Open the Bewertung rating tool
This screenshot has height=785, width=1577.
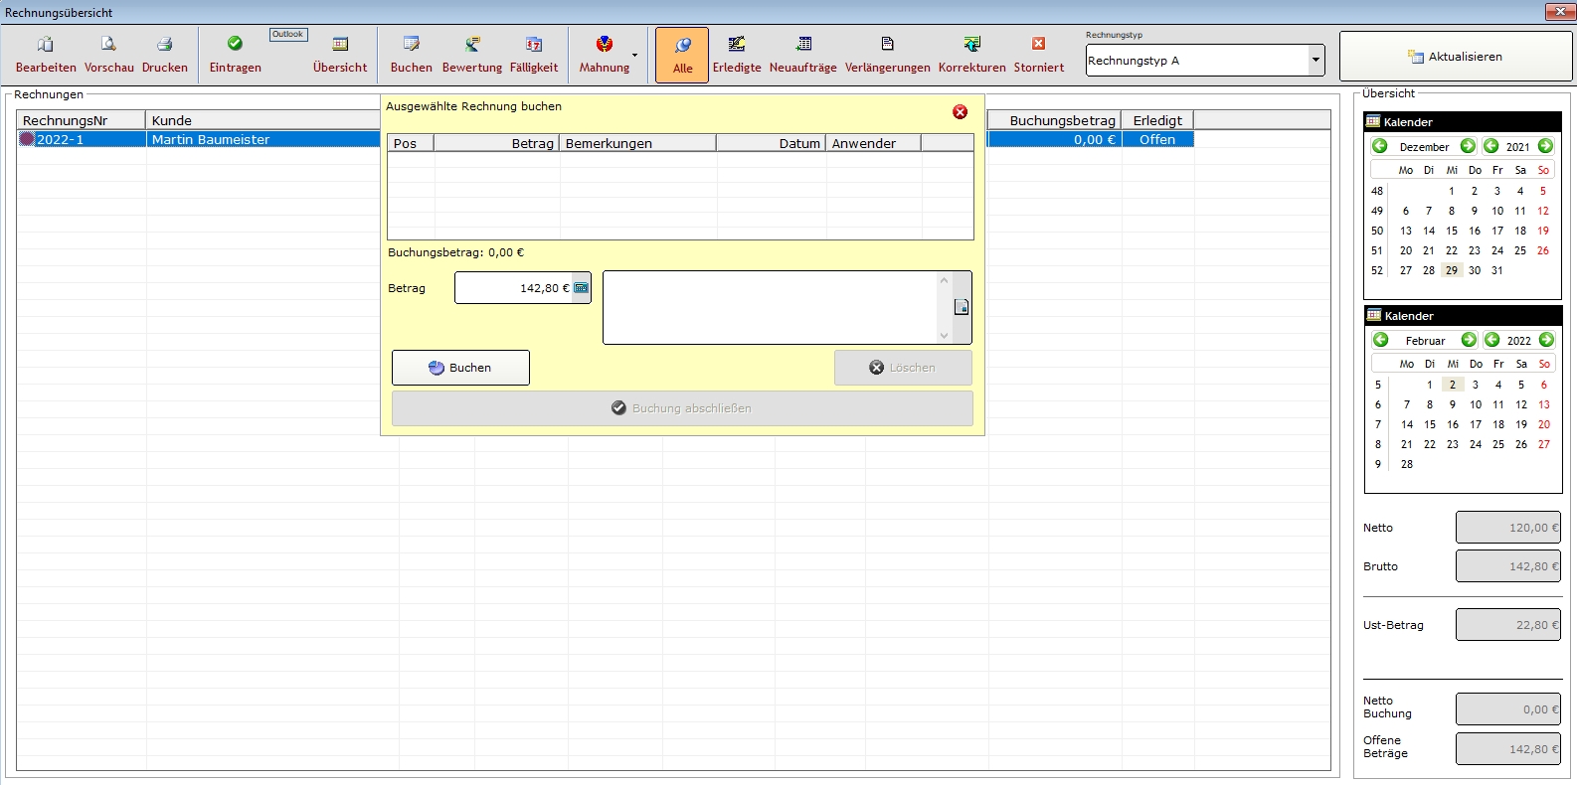pyautogui.click(x=472, y=55)
